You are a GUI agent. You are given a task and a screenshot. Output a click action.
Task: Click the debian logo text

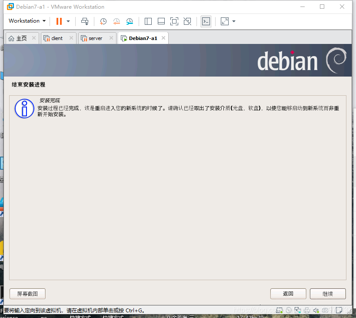(x=287, y=61)
